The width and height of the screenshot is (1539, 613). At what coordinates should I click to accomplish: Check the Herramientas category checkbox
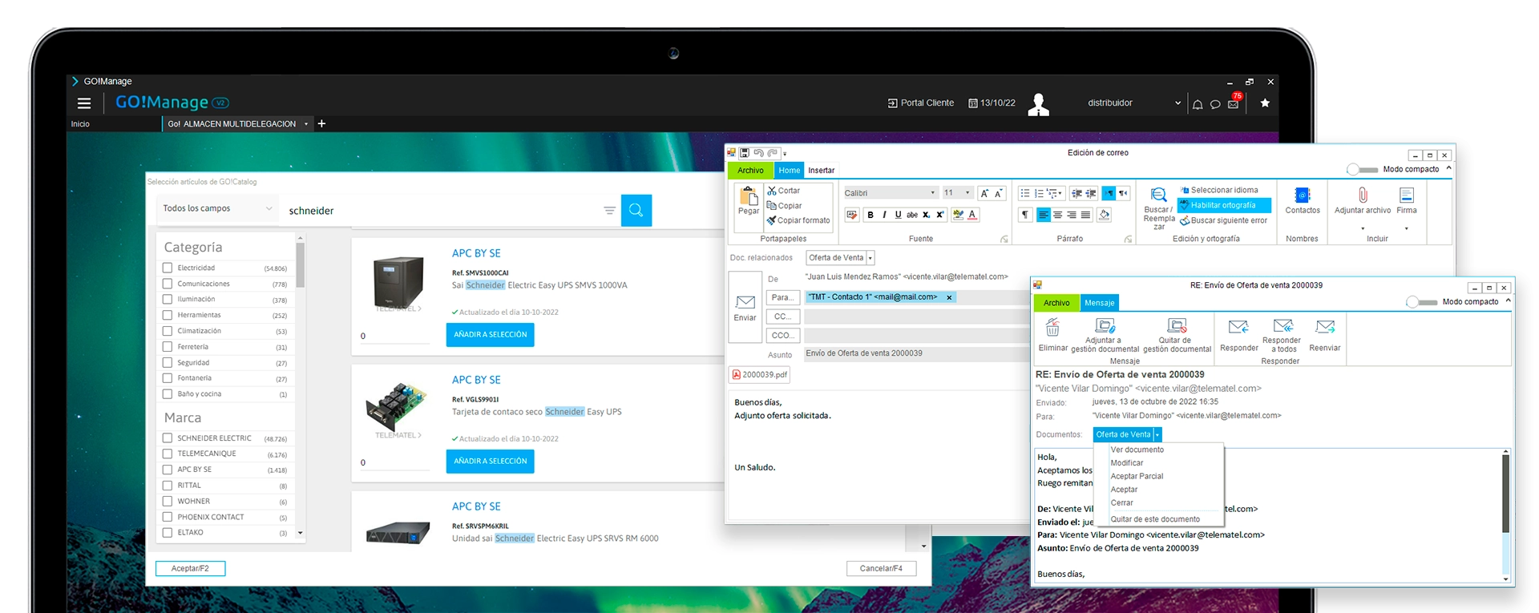pos(168,315)
